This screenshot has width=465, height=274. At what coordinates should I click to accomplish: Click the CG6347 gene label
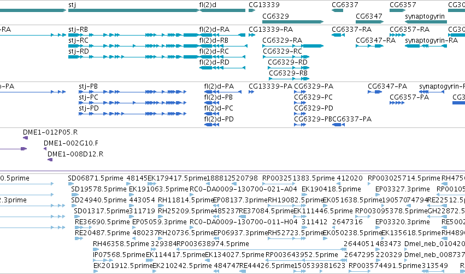[369, 16]
